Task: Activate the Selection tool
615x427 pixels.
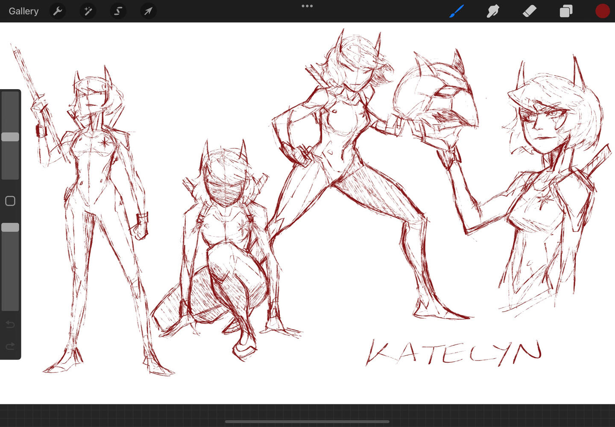Action: tap(118, 11)
